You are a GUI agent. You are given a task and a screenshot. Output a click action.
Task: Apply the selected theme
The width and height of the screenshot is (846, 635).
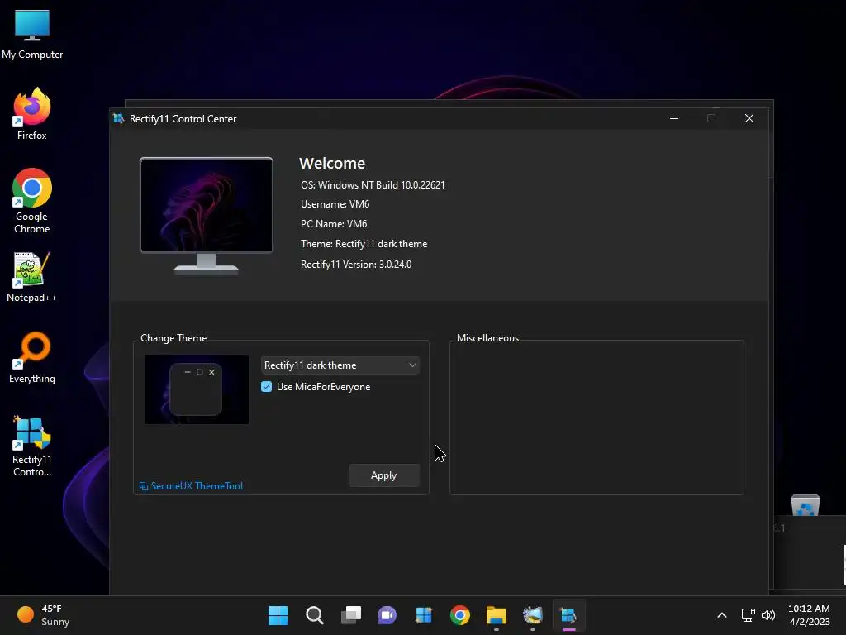tap(383, 475)
